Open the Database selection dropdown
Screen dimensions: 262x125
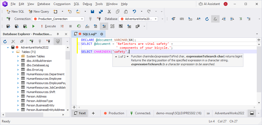point(156,19)
